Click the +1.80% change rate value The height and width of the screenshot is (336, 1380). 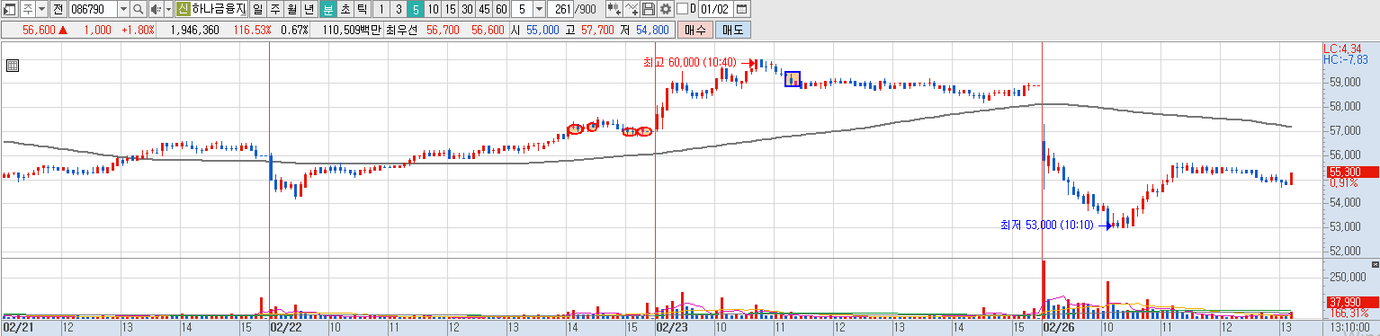click(138, 30)
